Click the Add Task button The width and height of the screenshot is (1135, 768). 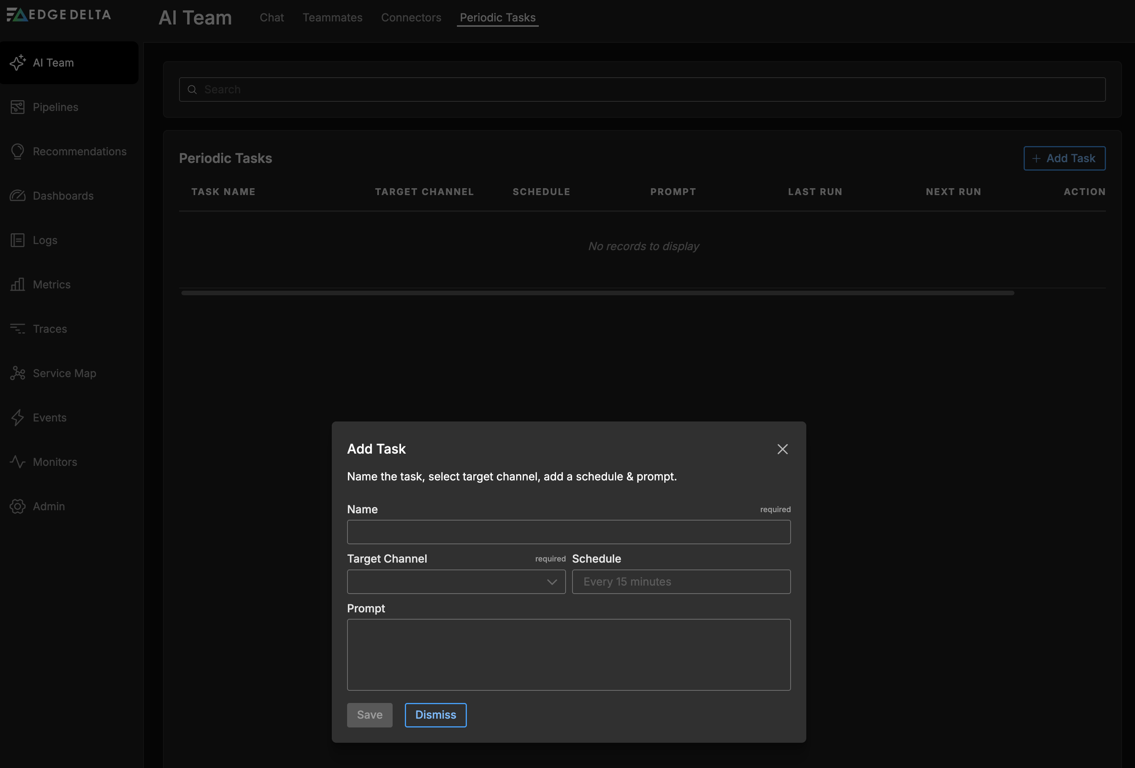[x=1064, y=158]
